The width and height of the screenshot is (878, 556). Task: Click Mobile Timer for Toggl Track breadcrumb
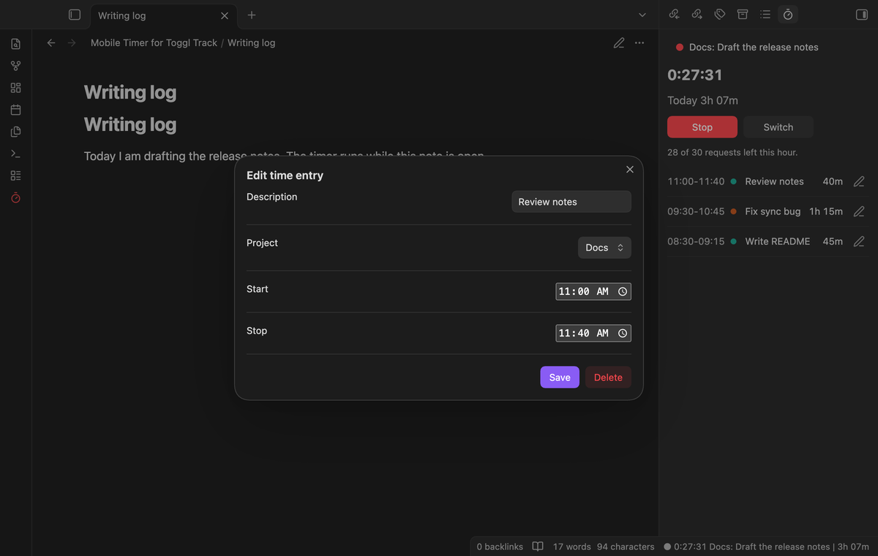pos(154,43)
